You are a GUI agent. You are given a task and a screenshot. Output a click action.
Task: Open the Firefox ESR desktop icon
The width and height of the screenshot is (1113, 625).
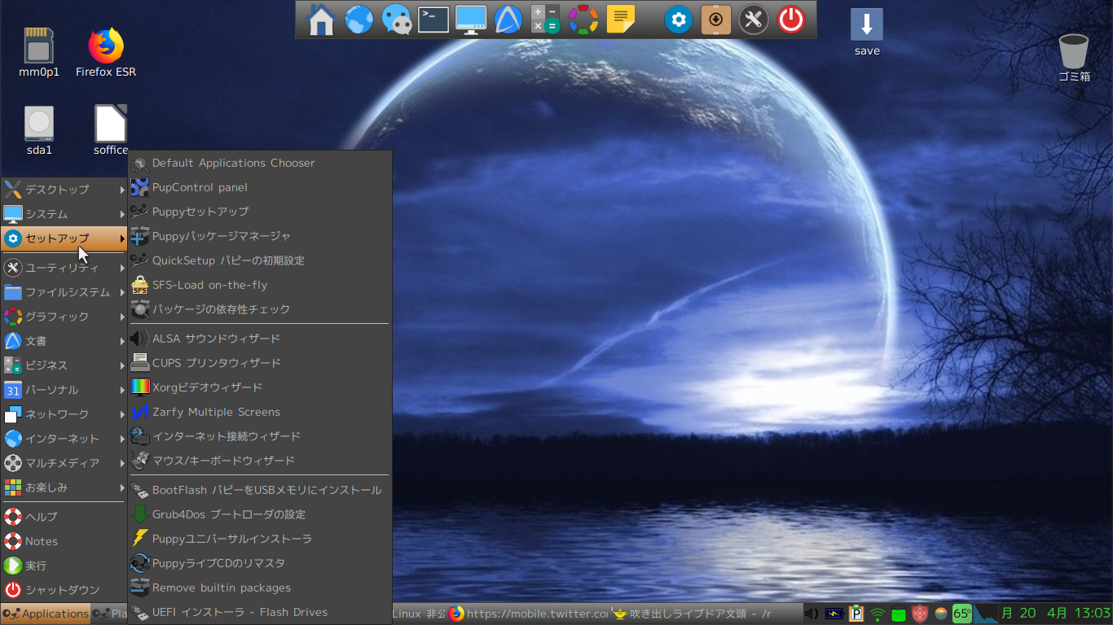coord(106,53)
